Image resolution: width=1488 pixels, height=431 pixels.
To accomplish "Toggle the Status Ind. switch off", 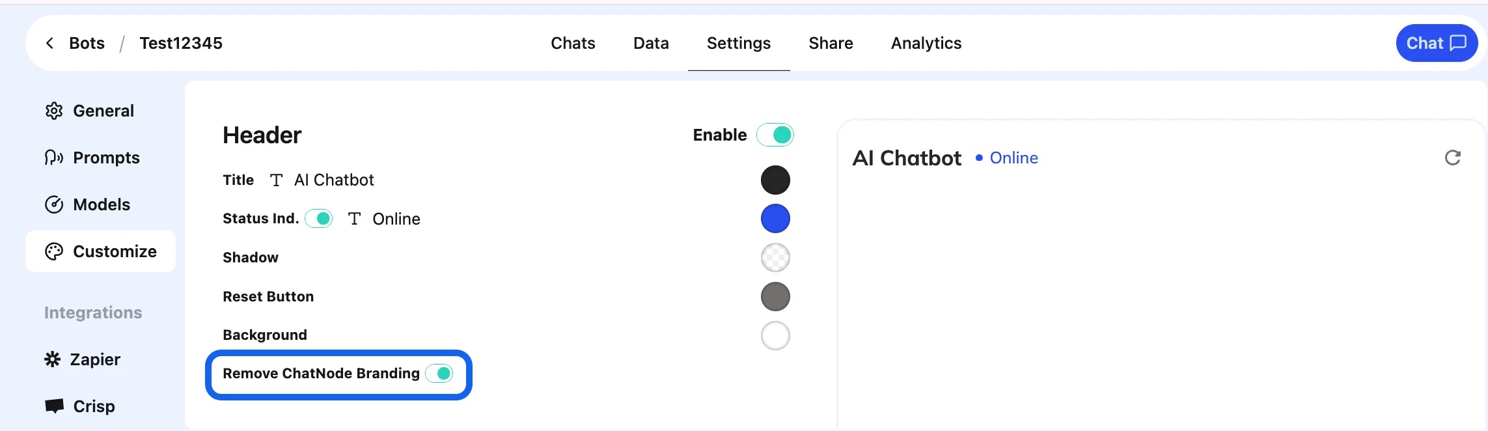I will pos(318,219).
